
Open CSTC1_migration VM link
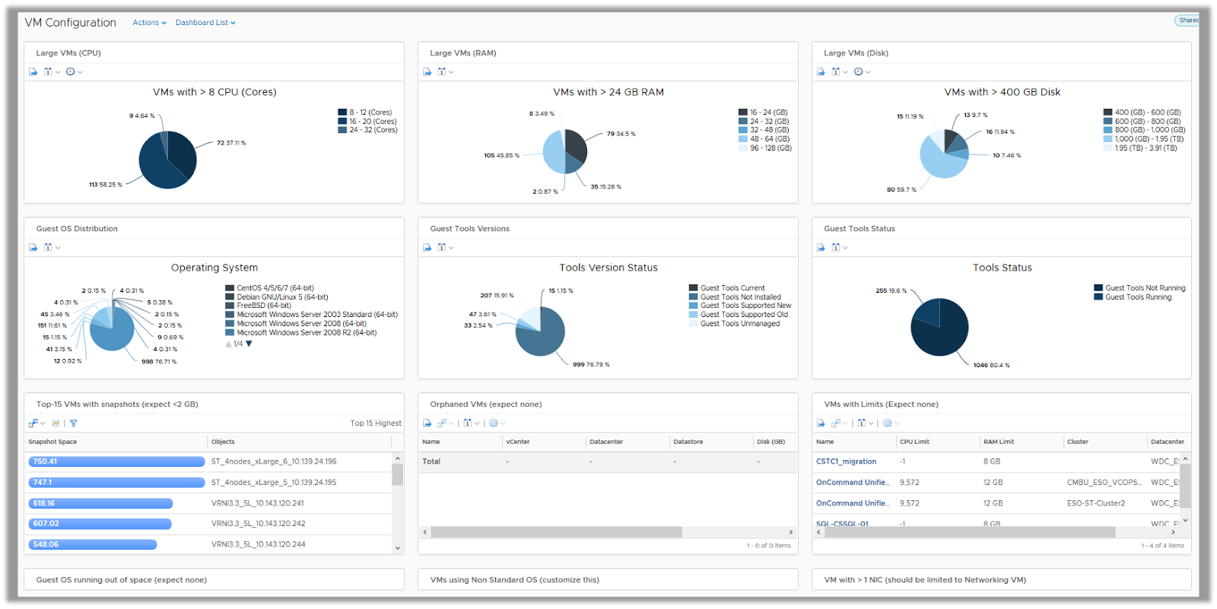[846, 462]
